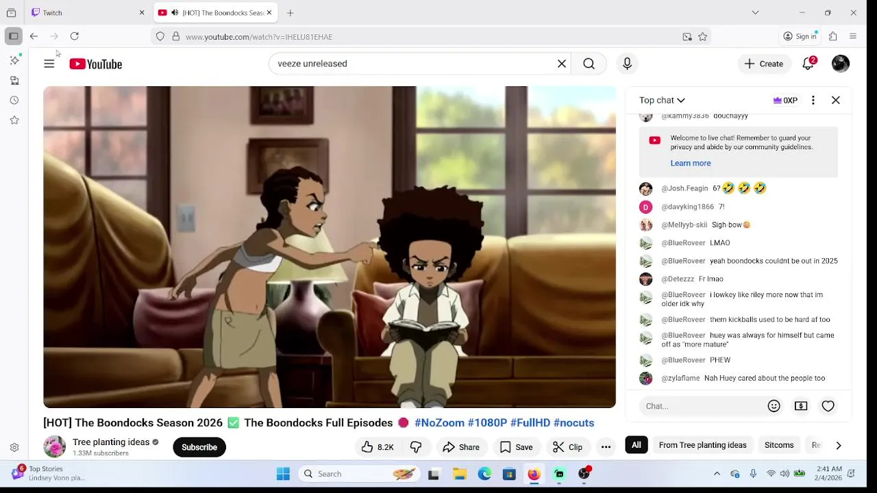877x493 pixels.
Task: Send a heart reaction in chat
Action: (x=828, y=406)
